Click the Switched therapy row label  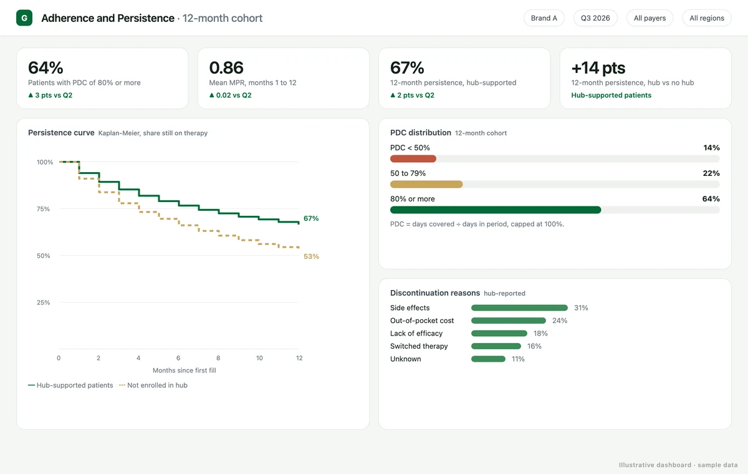(419, 346)
